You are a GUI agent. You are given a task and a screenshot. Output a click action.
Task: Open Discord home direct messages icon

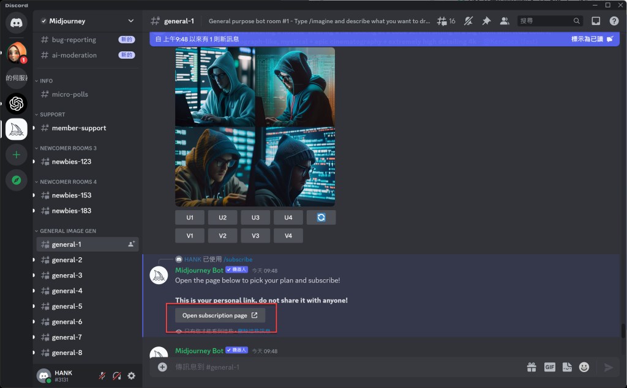[x=17, y=23]
